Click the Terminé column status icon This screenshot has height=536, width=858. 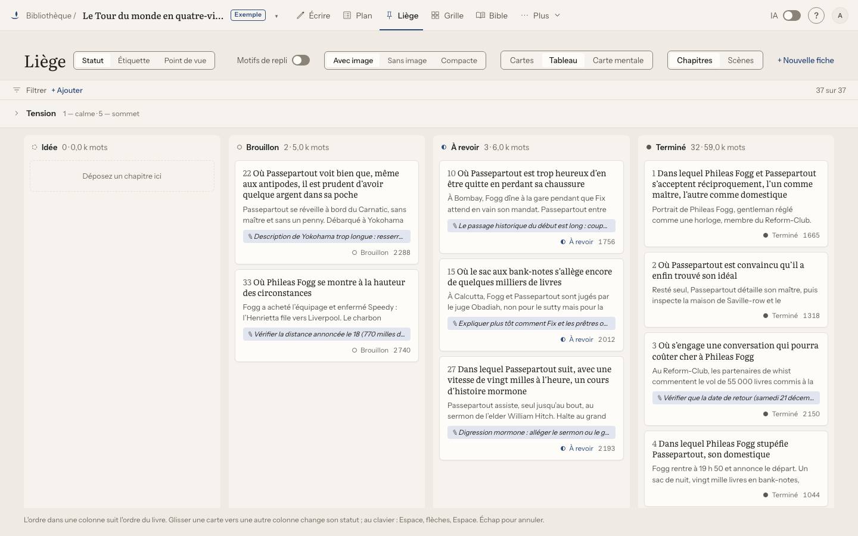(649, 147)
